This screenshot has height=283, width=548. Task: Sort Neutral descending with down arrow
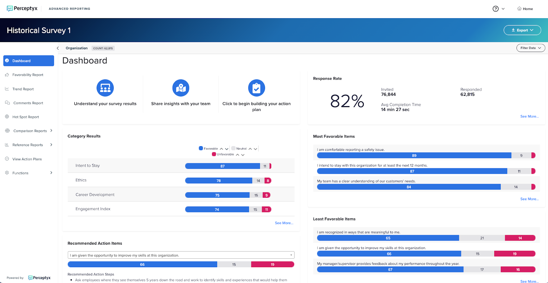256,149
